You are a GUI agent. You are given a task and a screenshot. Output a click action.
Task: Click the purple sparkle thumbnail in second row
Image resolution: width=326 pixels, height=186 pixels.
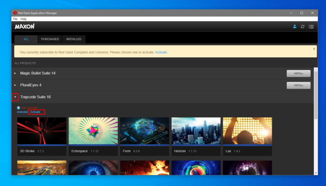click(x=247, y=168)
